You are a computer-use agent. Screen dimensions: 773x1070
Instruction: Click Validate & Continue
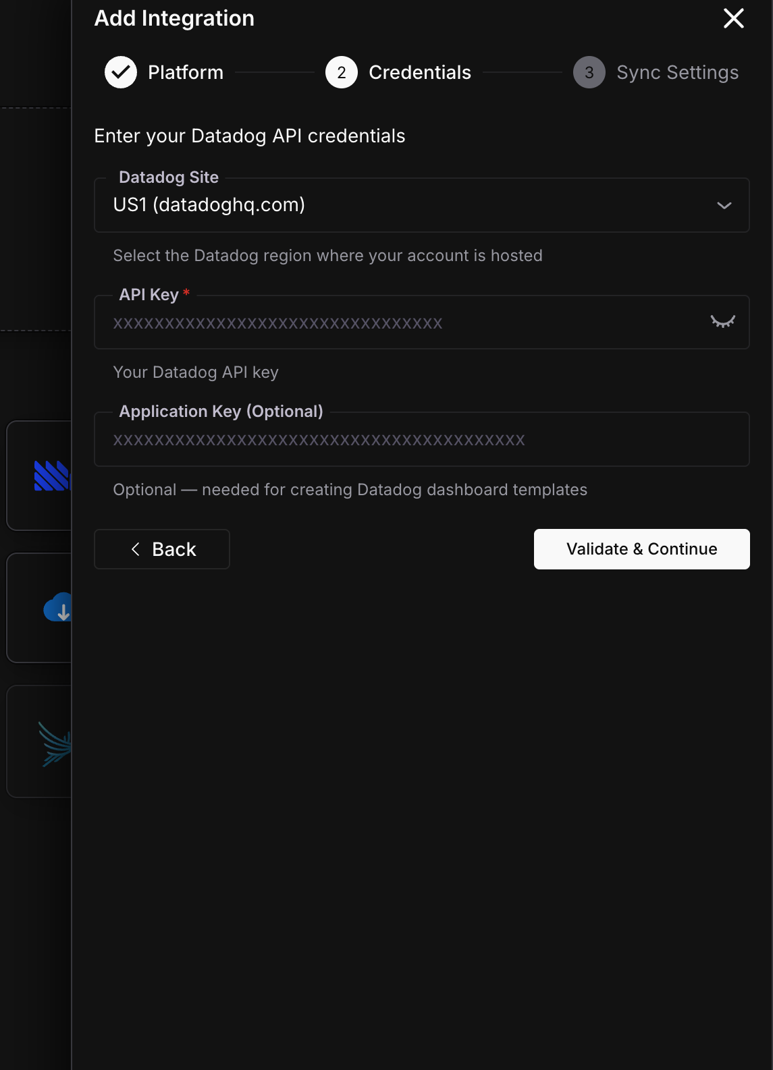click(641, 549)
